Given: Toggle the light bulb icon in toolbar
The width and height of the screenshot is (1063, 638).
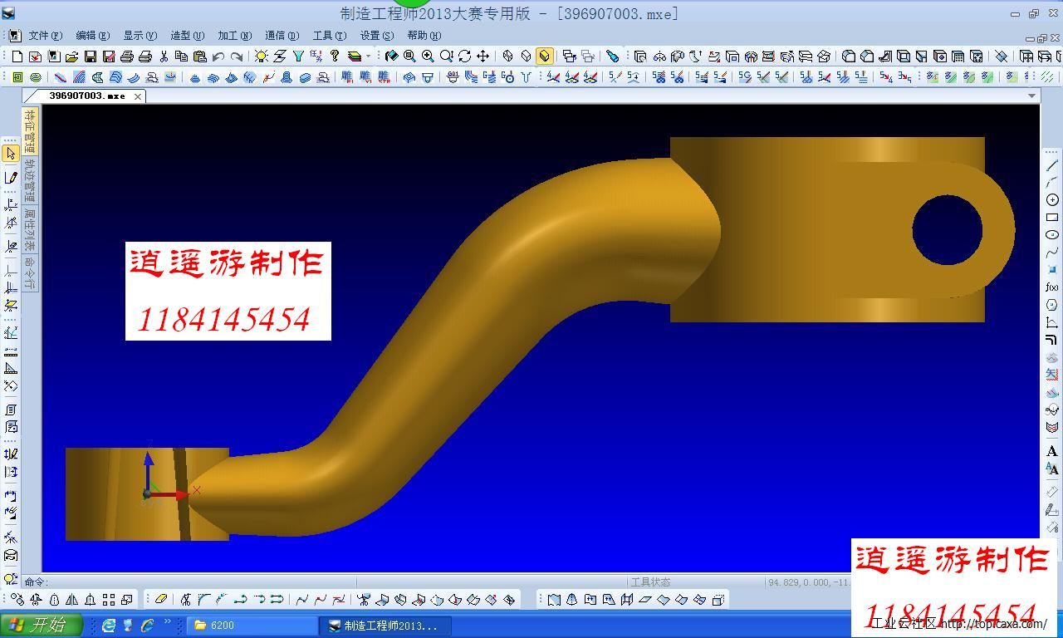Looking at the screenshot, I should (x=262, y=56).
